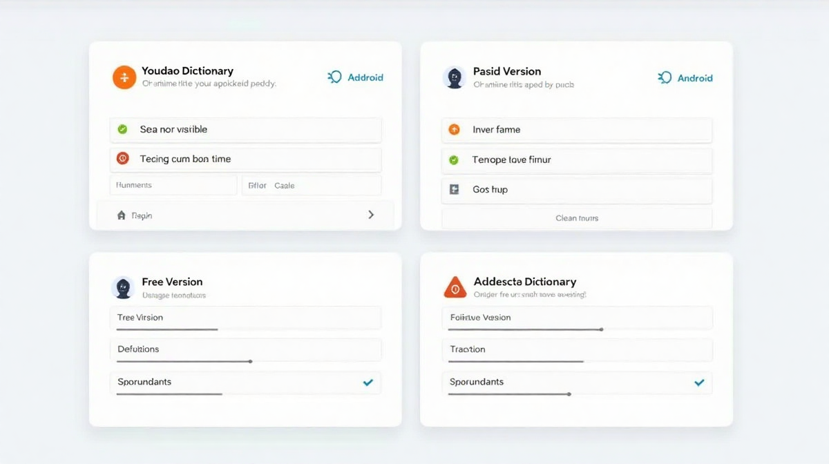
Task: Toggle the green check beside Tenope tave fimur
Action: pos(454,159)
